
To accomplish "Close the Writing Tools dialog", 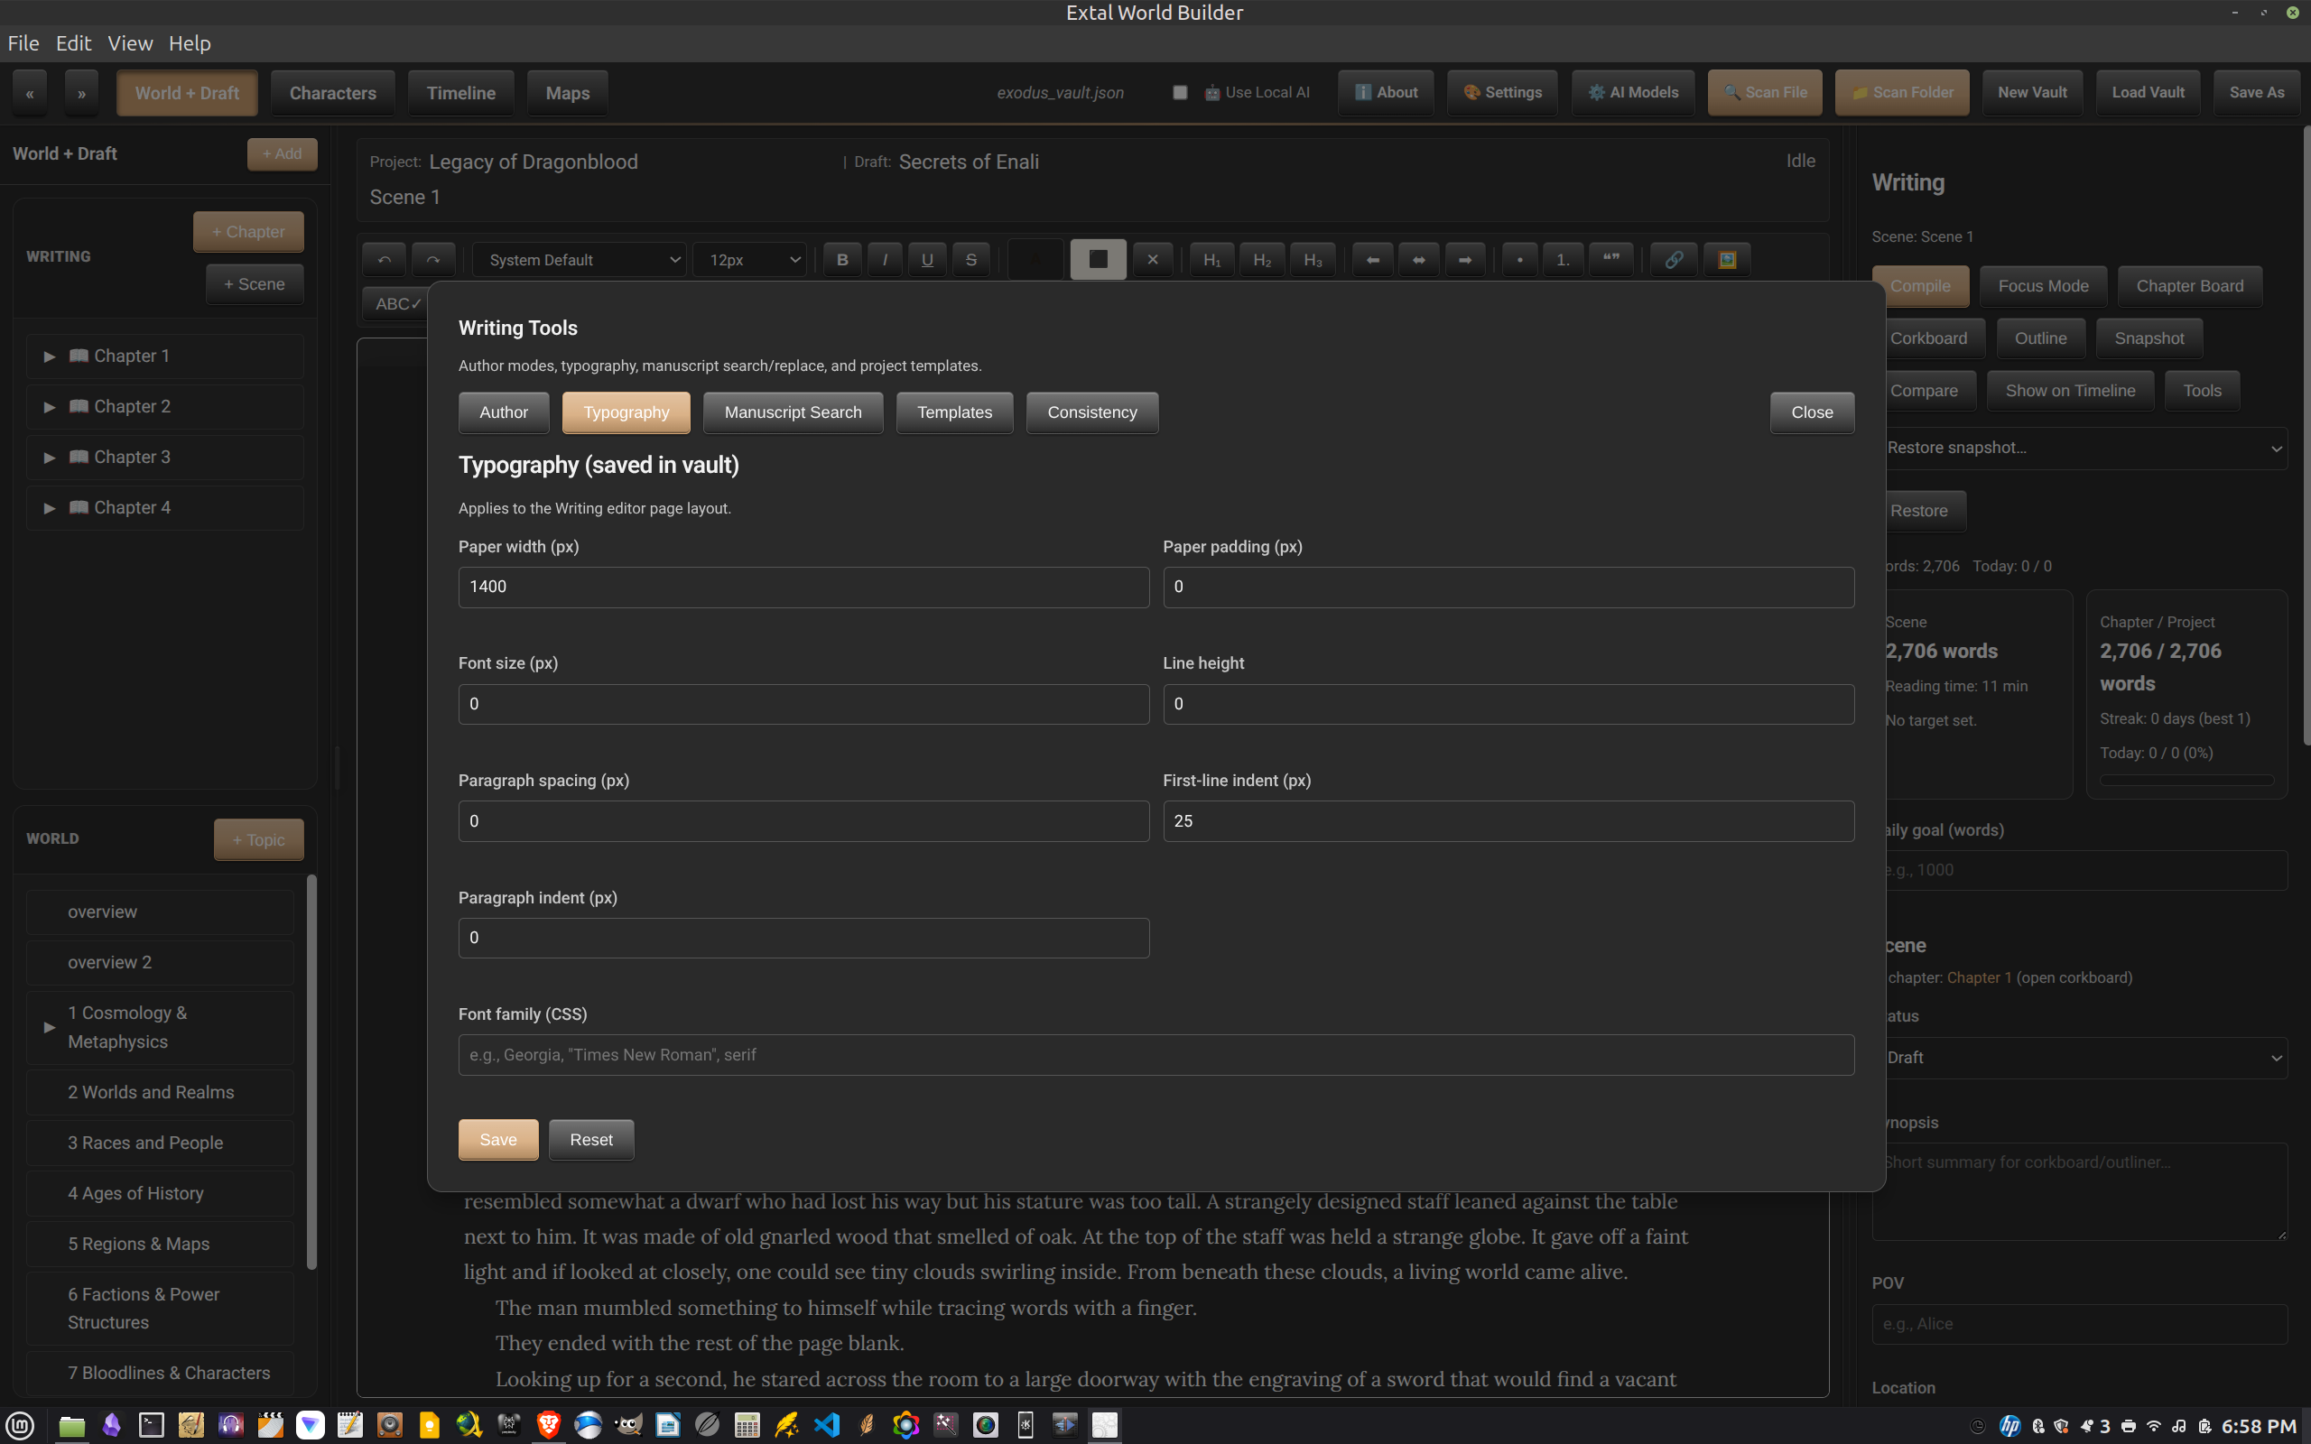I will tap(1811, 412).
